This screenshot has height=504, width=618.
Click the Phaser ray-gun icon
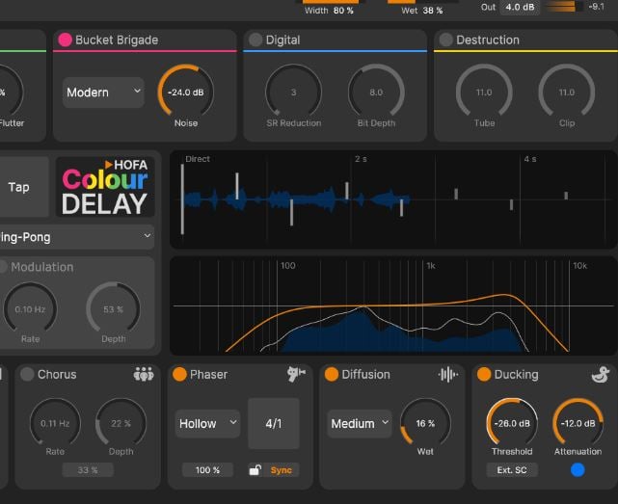coord(296,374)
